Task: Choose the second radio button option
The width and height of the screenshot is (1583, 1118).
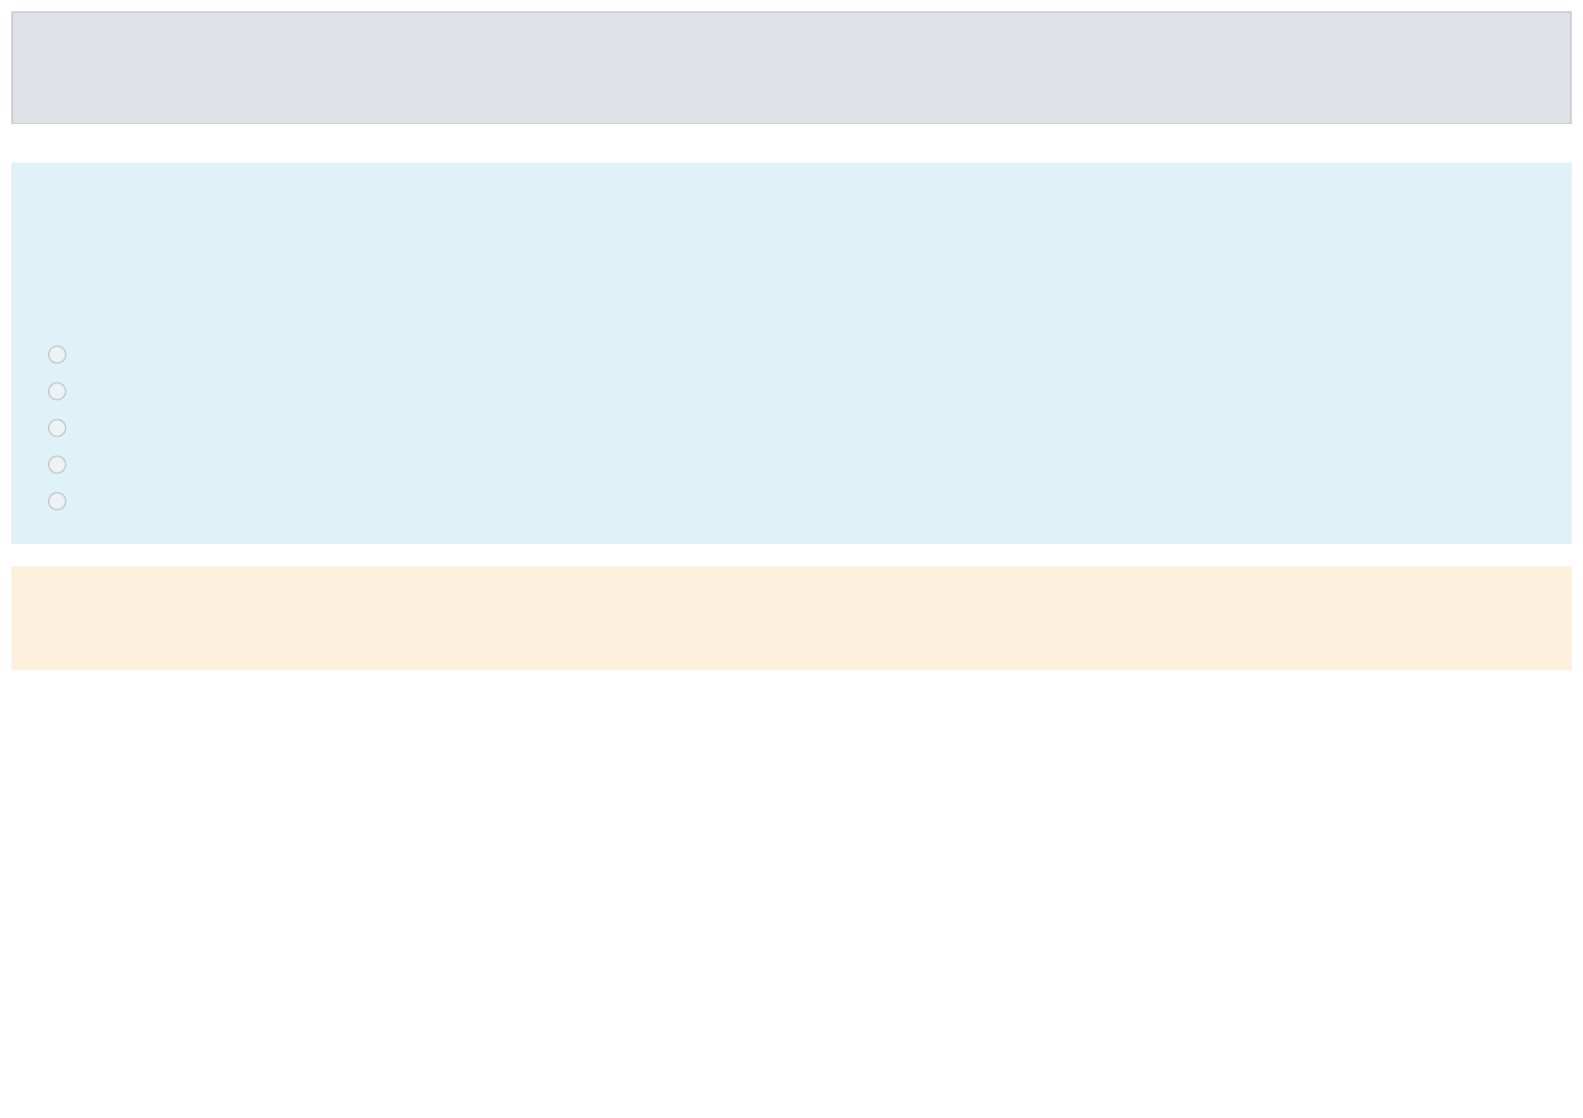Action: click(x=57, y=391)
